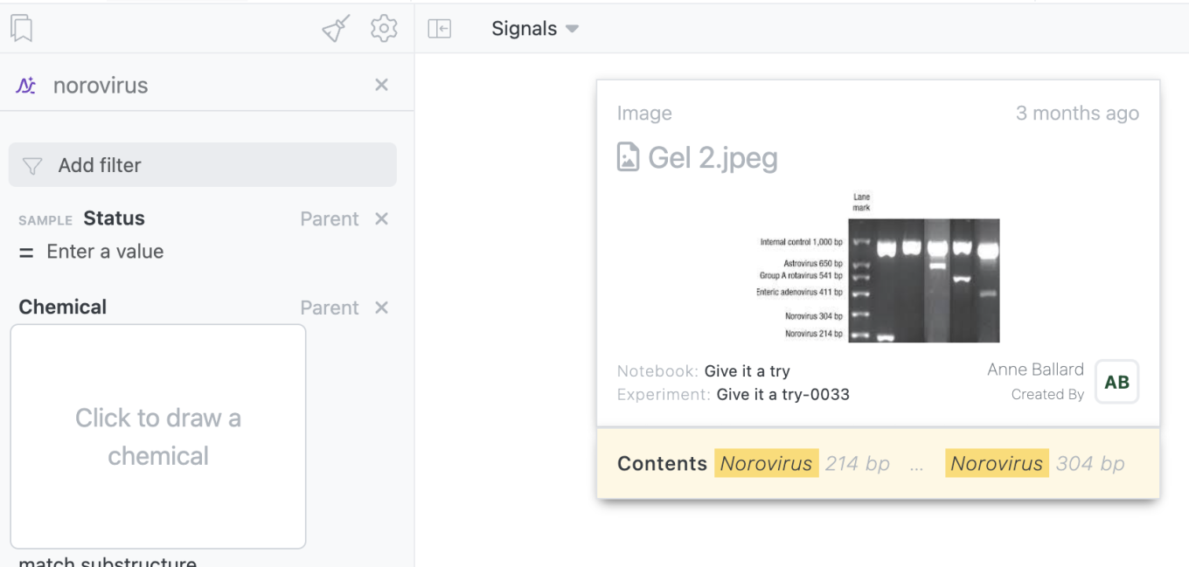The height and width of the screenshot is (567, 1189).
Task: Open the Gel 2.jpeg result title
Action: click(712, 157)
